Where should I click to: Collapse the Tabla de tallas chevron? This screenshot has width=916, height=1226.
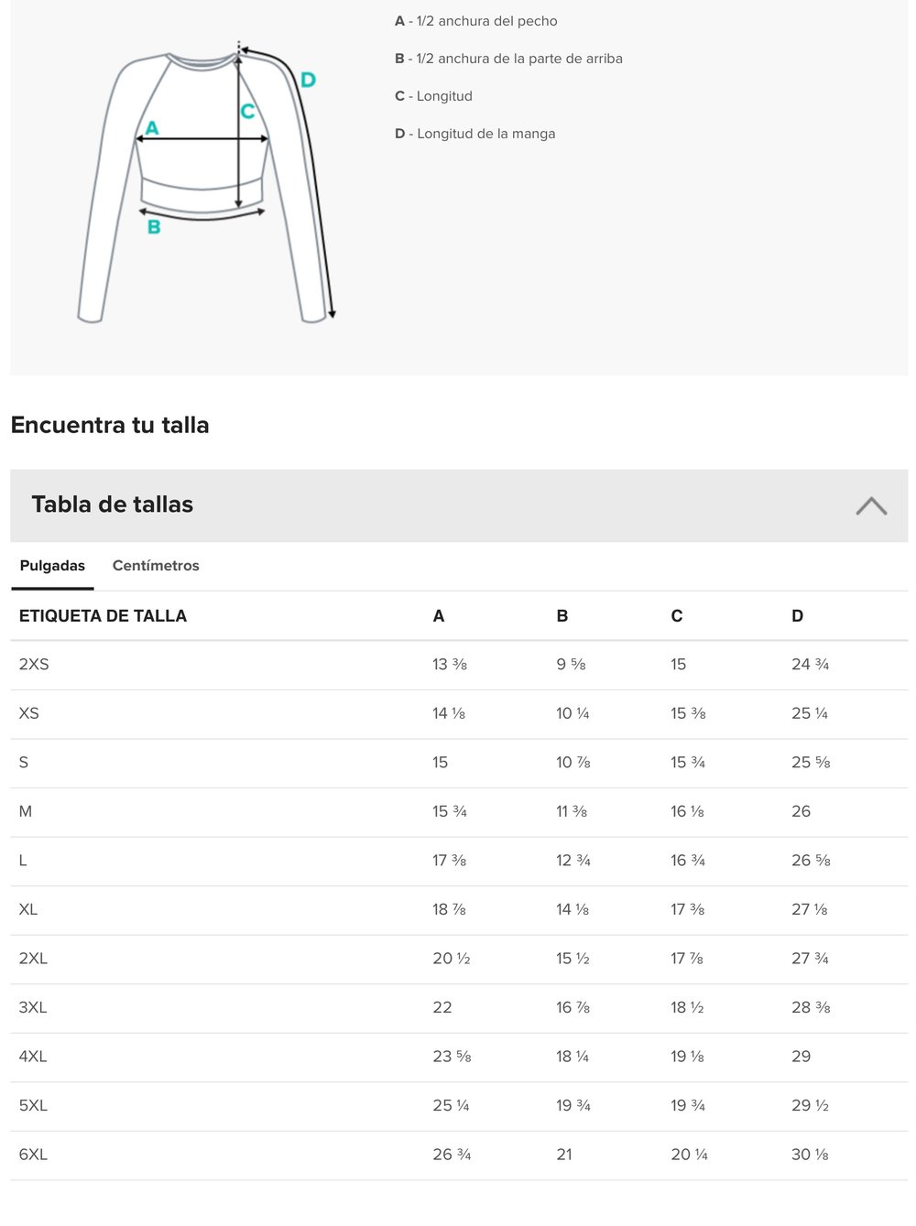click(x=871, y=505)
